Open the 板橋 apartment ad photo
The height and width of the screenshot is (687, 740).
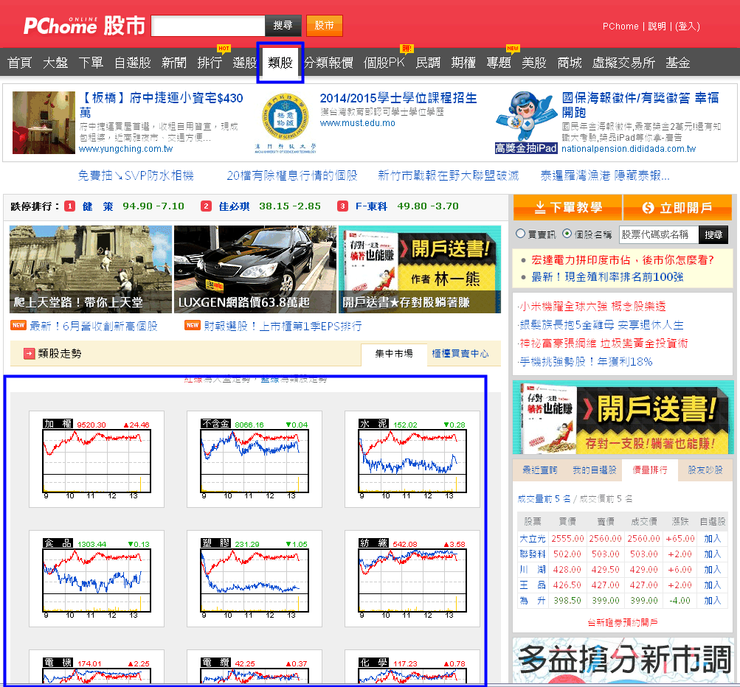tap(44, 122)
